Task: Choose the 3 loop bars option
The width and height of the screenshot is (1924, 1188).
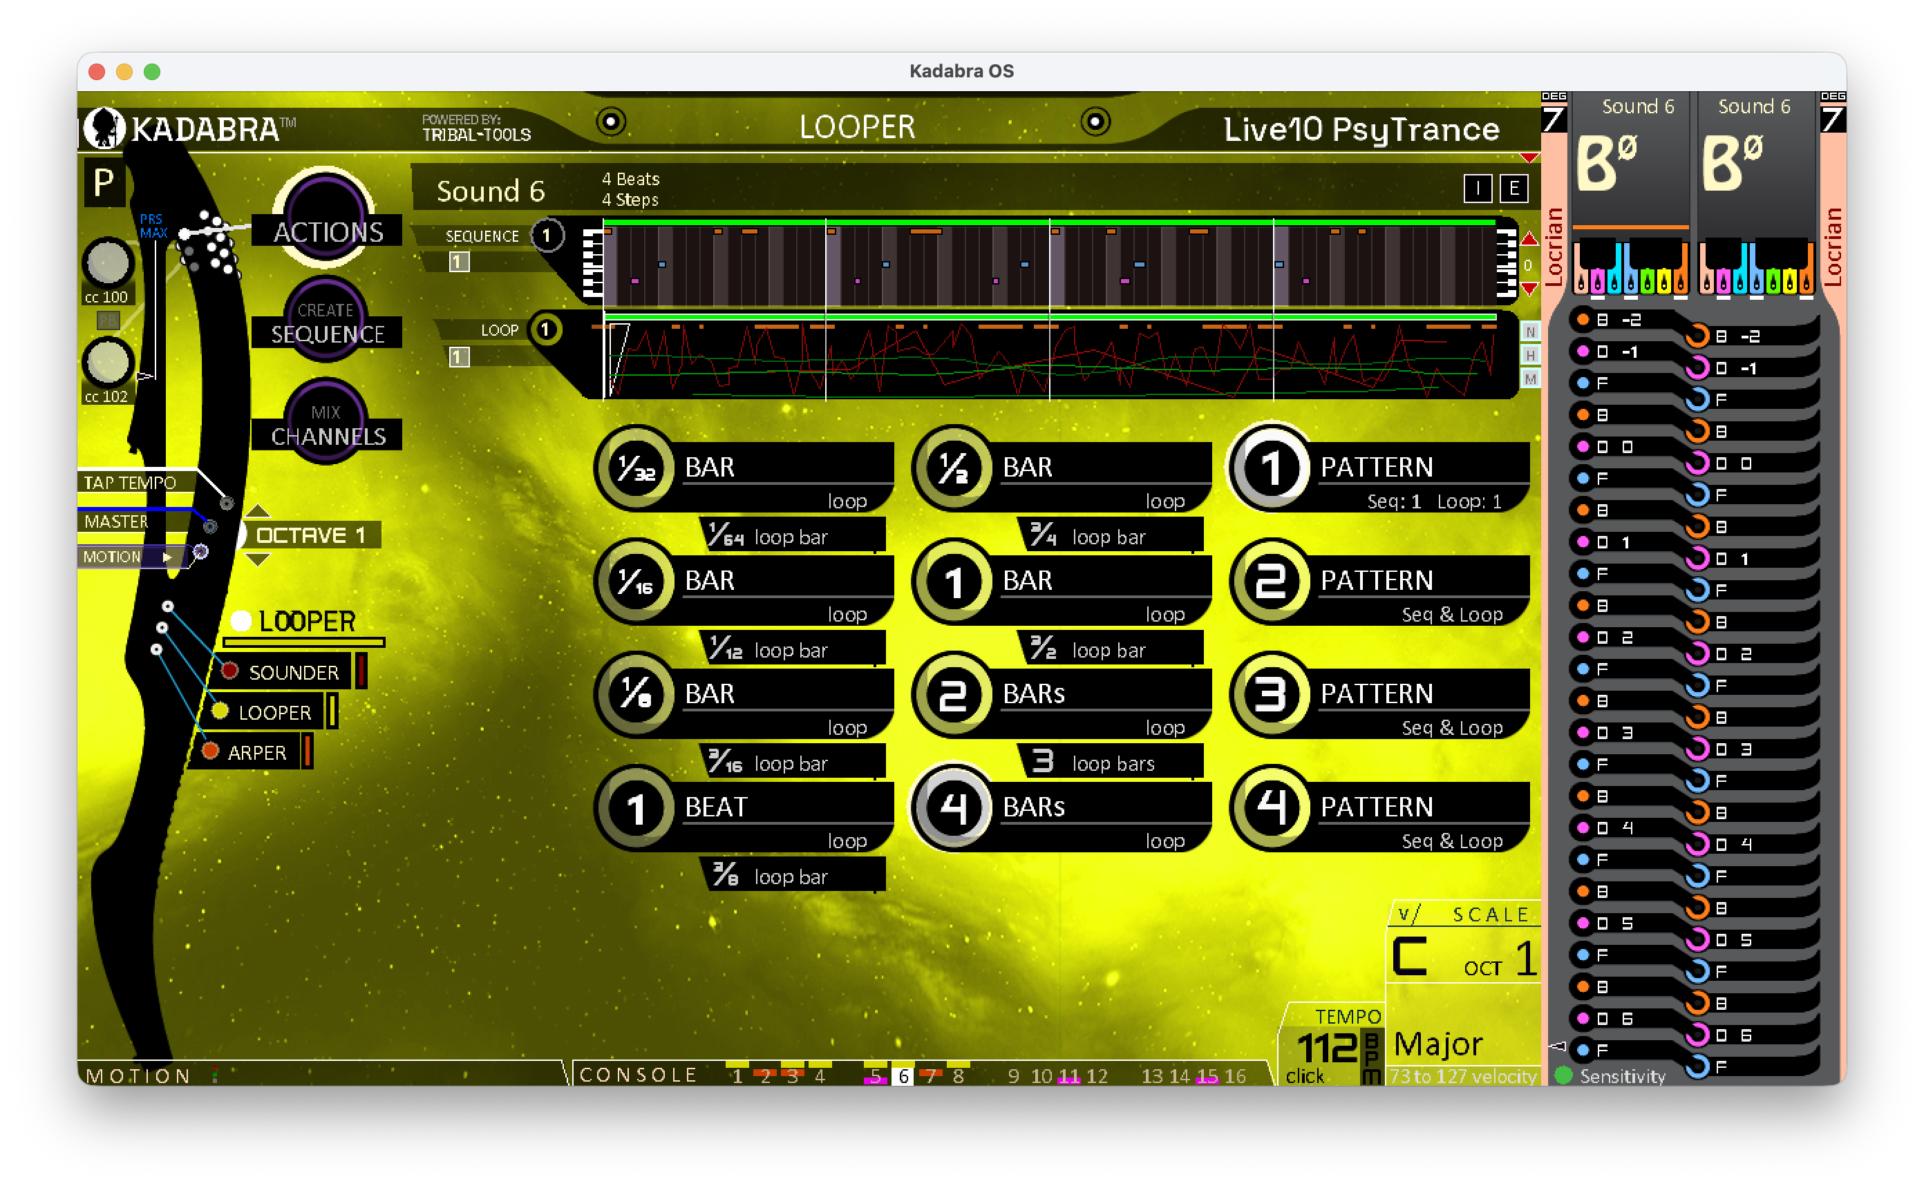Action: pos(1111,762)
